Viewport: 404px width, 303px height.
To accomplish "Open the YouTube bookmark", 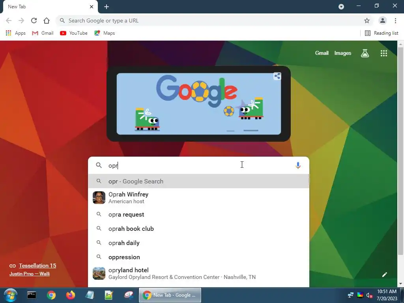I will click(x=74, y=33).
